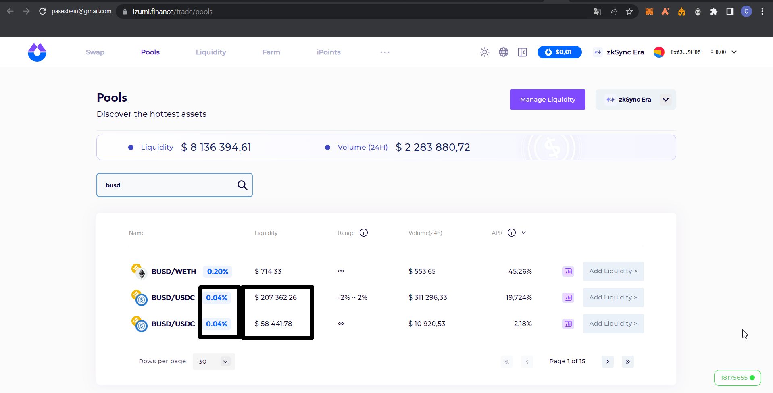Open chart icon for BUSD/USDC 19,724% pool
This screenshot has width=773, height=393.
coord(568,297)
